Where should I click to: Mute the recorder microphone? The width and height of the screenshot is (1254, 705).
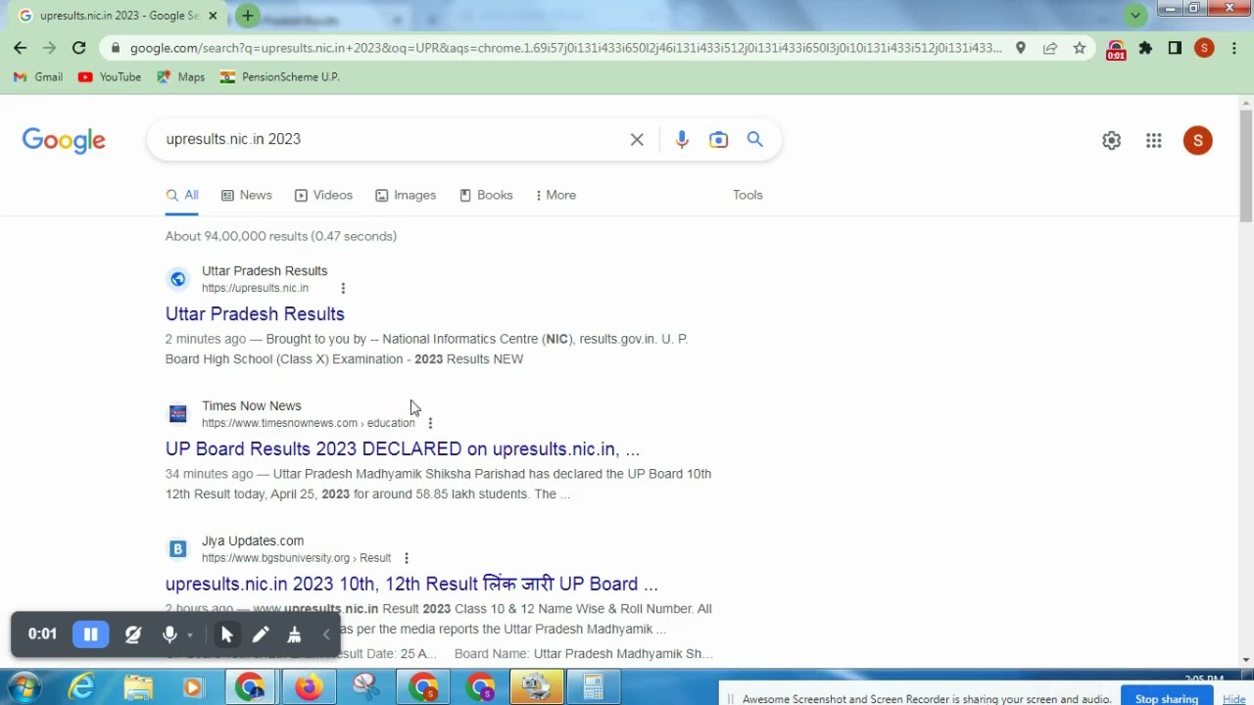coord(169,634)
